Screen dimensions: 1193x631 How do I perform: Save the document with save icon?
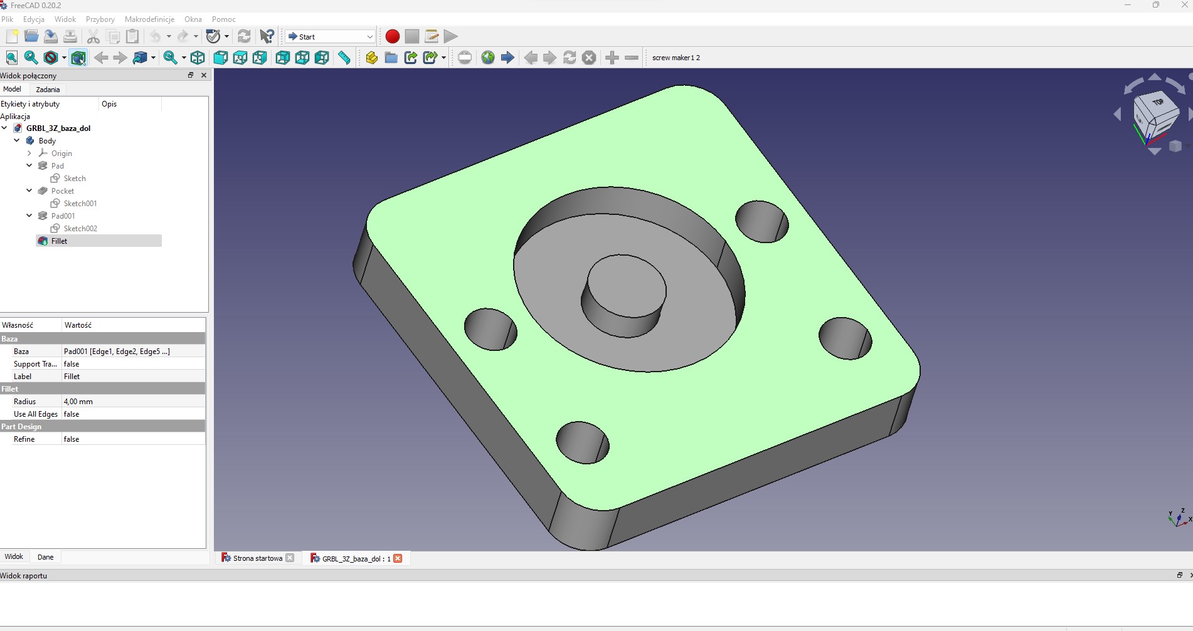click(x=51, y=36)
